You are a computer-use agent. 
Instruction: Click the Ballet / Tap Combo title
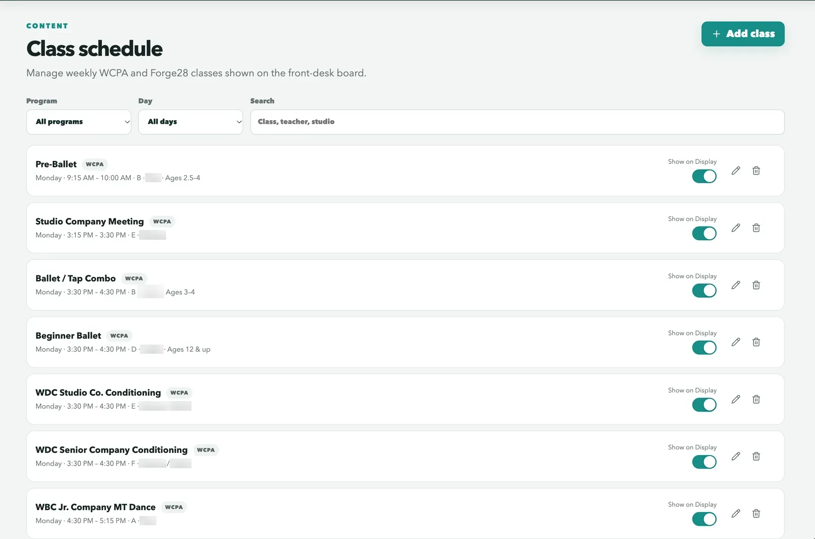click(75, 278)
